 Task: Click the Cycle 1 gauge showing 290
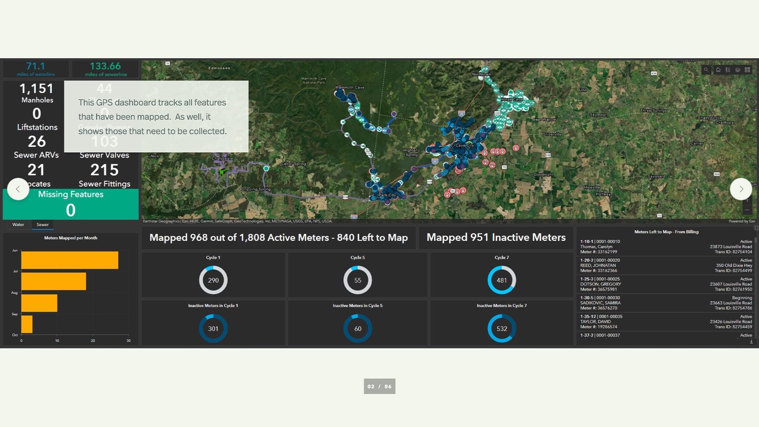[x=213, y=280]
